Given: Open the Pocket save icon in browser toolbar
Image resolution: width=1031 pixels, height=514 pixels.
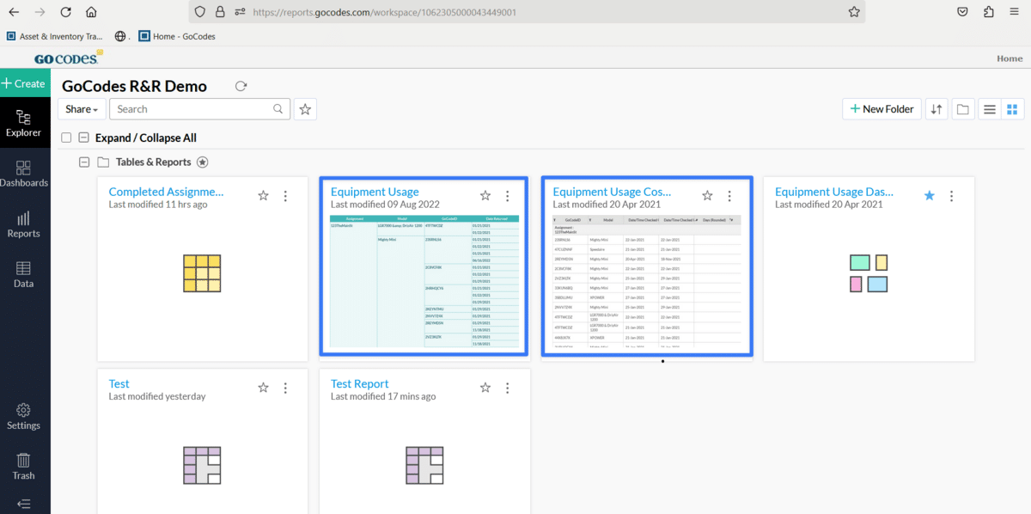Looking at the screenshot, I should [963, 12].
